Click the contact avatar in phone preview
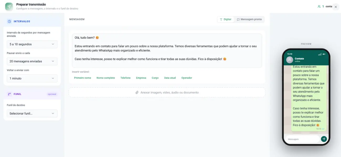Image resolution: width=341 pixels, height=157 pixels. coord(290,60)
